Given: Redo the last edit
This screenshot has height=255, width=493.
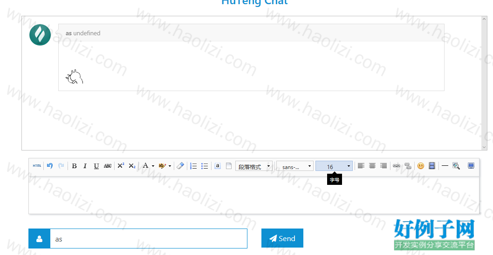Looking at the screenshot, I should [61, 166].
